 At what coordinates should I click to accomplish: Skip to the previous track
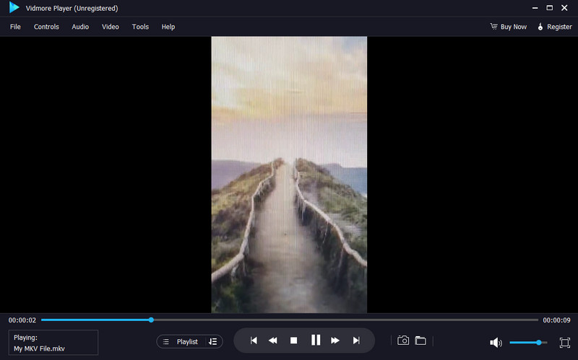coord(254,341)
